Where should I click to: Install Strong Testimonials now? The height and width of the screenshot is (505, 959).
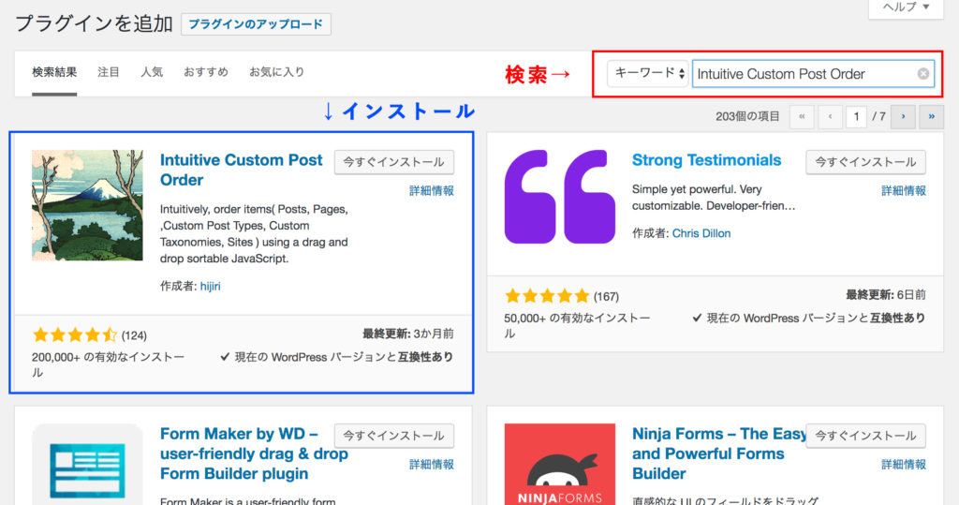(x=865, y=162)
